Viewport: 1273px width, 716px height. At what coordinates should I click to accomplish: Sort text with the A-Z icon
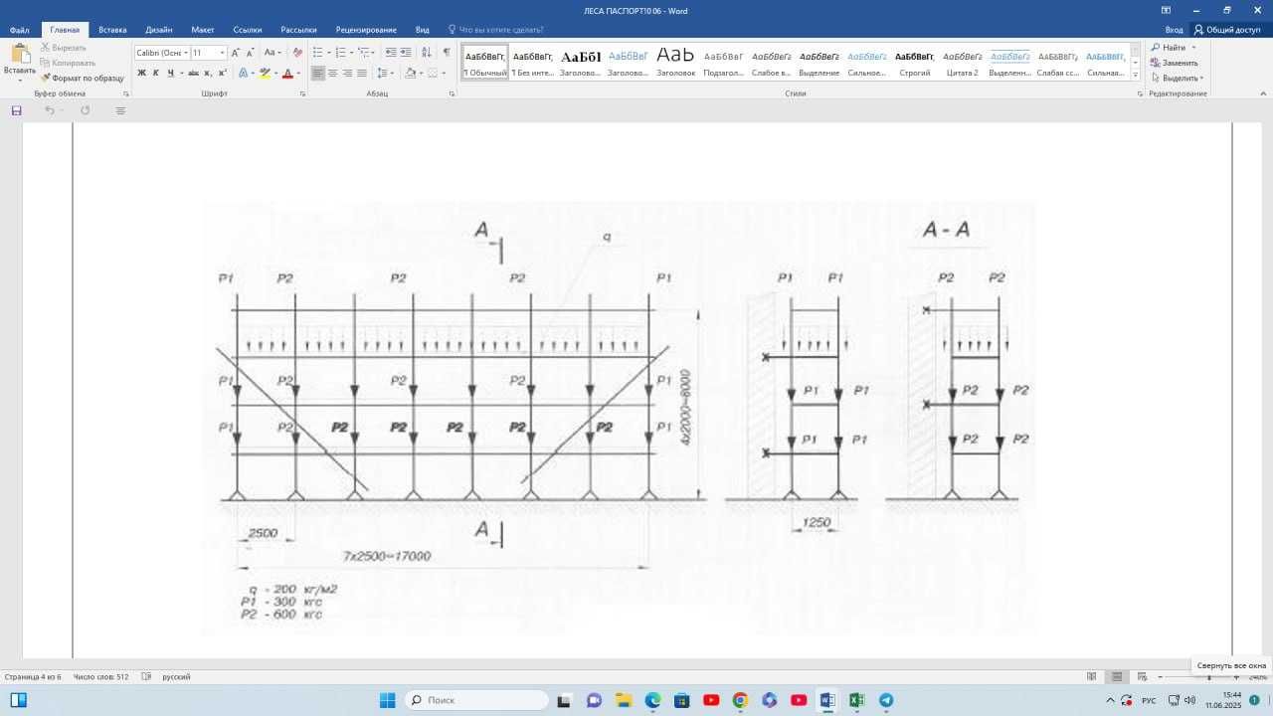[x=427, y=52]
